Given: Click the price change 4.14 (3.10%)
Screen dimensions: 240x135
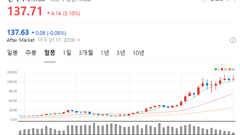Looking at the screenshot, I should point(66,13).
